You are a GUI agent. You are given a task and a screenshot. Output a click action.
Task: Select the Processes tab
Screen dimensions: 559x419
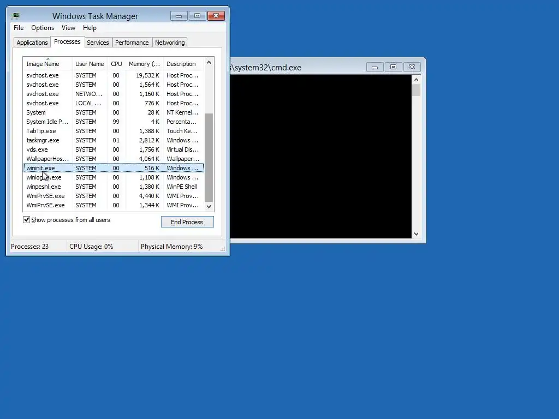[67, 41]
